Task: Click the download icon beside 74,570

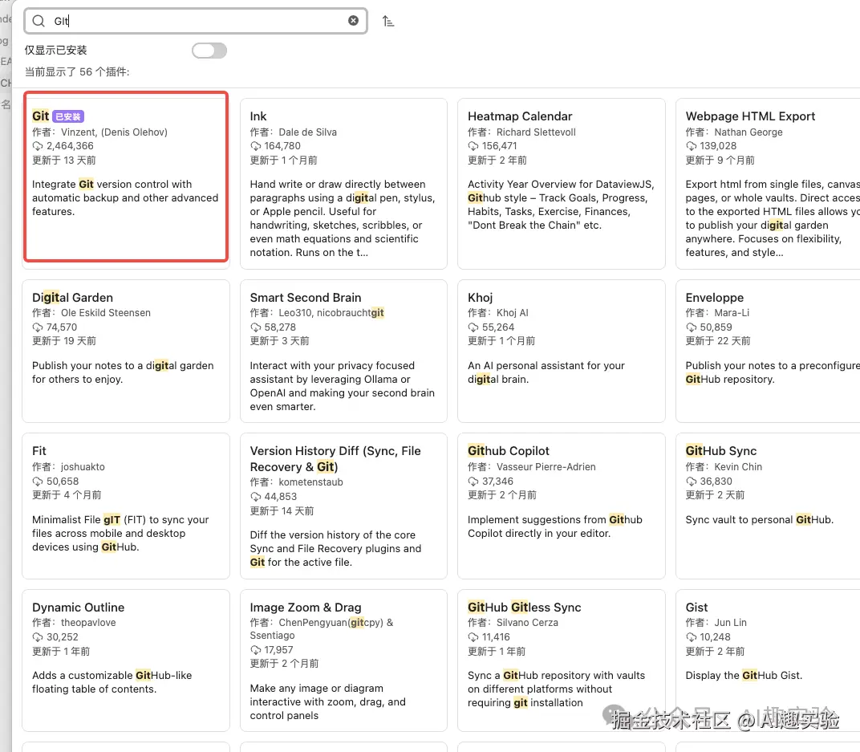Action: click(37, 327)
